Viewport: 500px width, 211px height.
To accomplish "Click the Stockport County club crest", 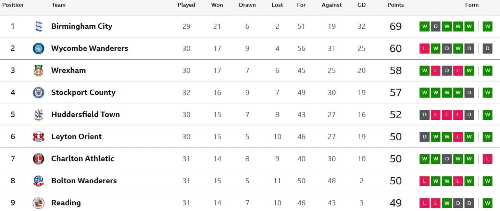I will [x=38, y=93].
